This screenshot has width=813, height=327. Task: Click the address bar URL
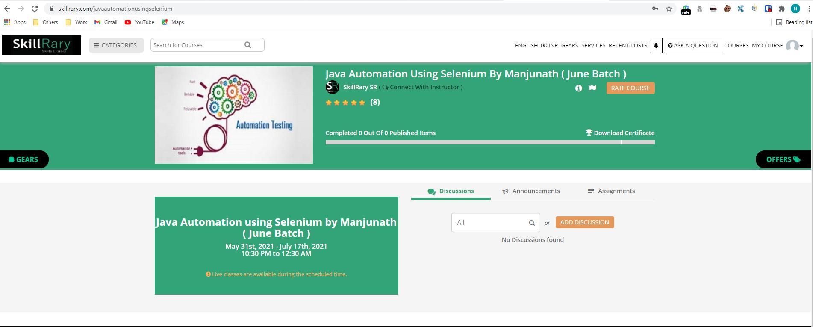(115, 9)
